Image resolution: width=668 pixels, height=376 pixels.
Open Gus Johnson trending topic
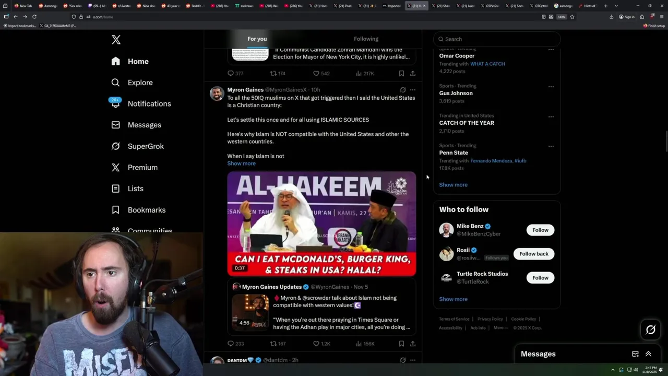tap(456, 93)
